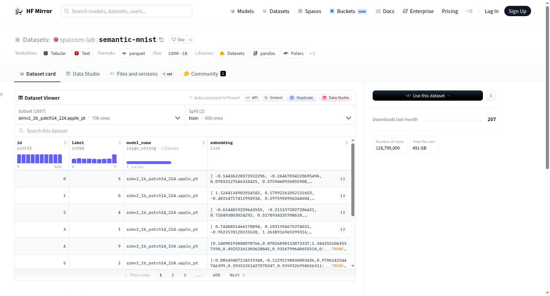Click the id column histogram

(x=40, y=159)
